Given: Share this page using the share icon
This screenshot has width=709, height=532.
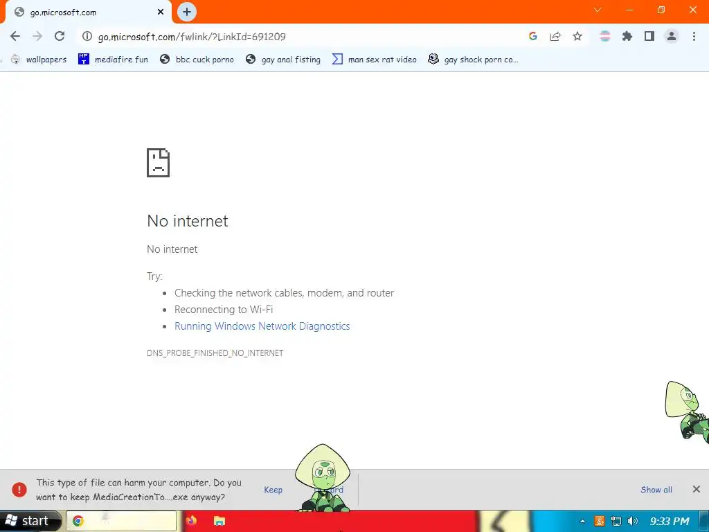Looking at the screenshot, I should pyautogui.click(x=555, y=36).
